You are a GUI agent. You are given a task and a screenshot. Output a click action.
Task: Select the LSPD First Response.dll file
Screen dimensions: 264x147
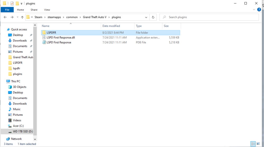[61, 37]
